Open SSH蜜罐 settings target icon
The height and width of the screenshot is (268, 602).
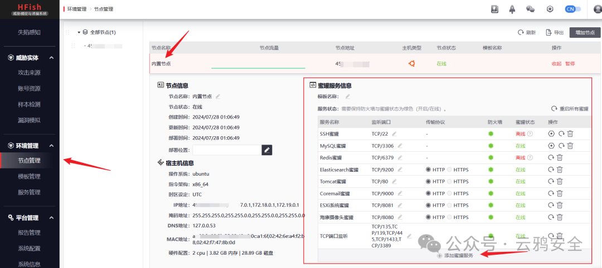tap(551, 133)
